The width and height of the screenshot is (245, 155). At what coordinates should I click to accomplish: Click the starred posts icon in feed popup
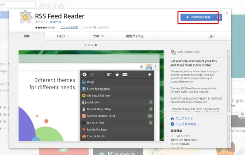point(117,75)
